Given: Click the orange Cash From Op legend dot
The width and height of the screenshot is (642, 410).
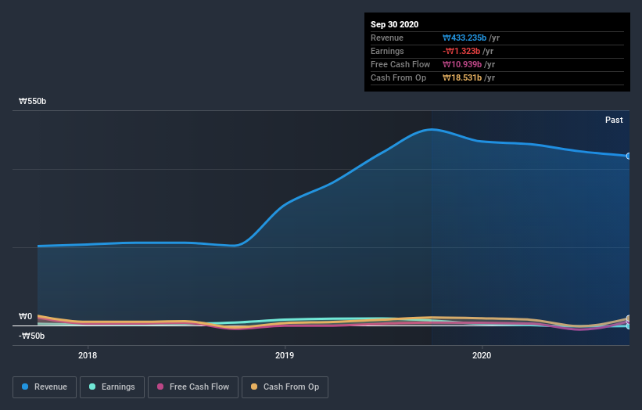Looking at the screenshot, I should [254, 387].
